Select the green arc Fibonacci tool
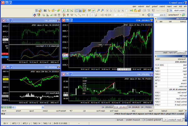The image size is (188, 126). (51, 15)
